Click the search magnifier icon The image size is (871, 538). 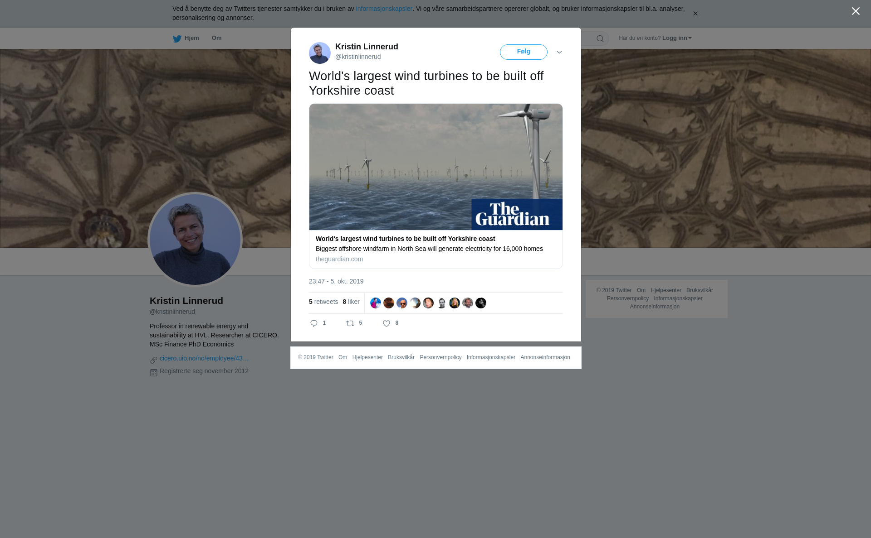[600, 38]
